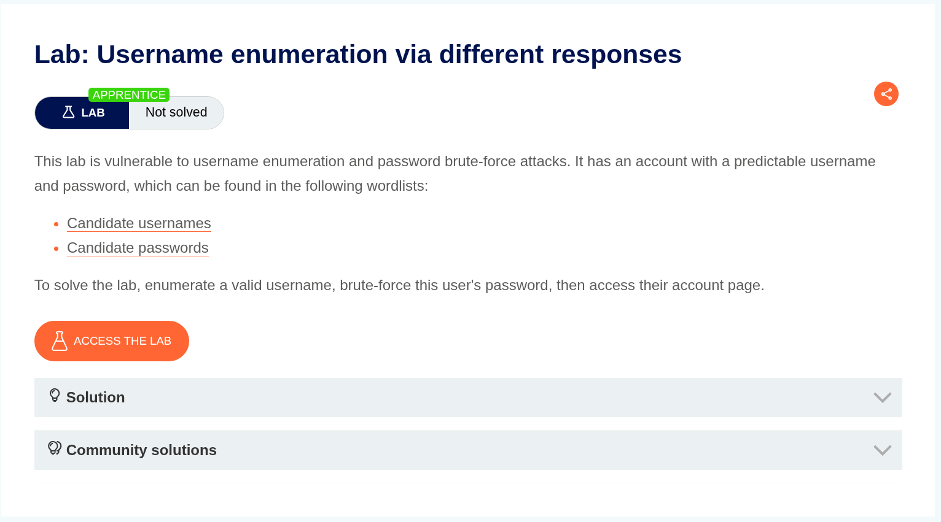Screen dimensions: 941x522
Task: Open the Candidate passwords wordlist link
Action: (x=138, y=248)
